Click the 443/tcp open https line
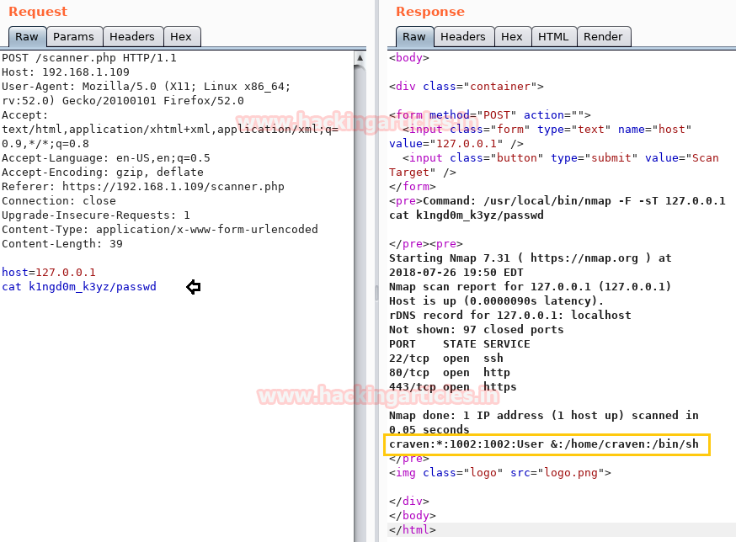This screenshot has height=542, width=736. point(452,387)
